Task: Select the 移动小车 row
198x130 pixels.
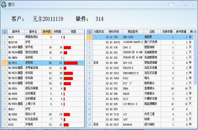Action: (43, 114)
